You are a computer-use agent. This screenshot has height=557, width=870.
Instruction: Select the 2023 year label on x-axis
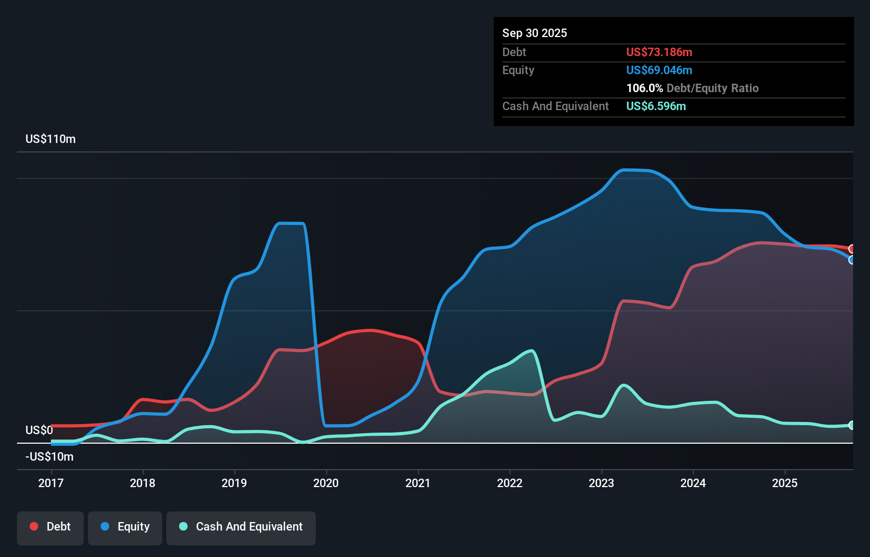[601, 483]
